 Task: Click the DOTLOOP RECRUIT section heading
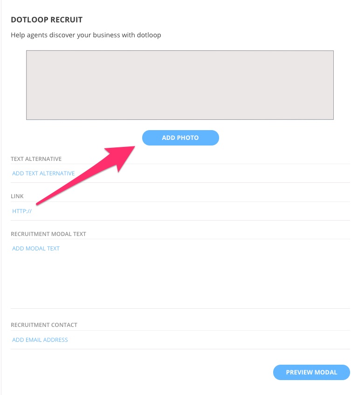(x=47, y=20)
